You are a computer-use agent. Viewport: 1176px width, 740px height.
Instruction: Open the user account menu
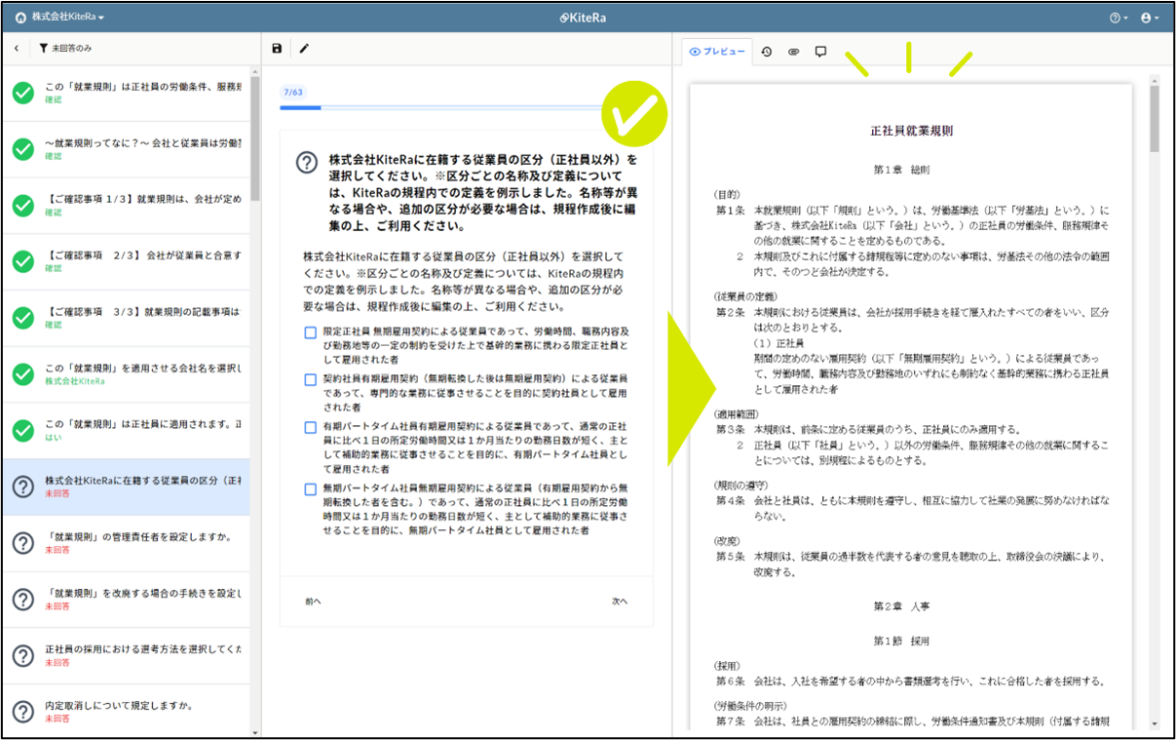click(x=1150, y=18)
